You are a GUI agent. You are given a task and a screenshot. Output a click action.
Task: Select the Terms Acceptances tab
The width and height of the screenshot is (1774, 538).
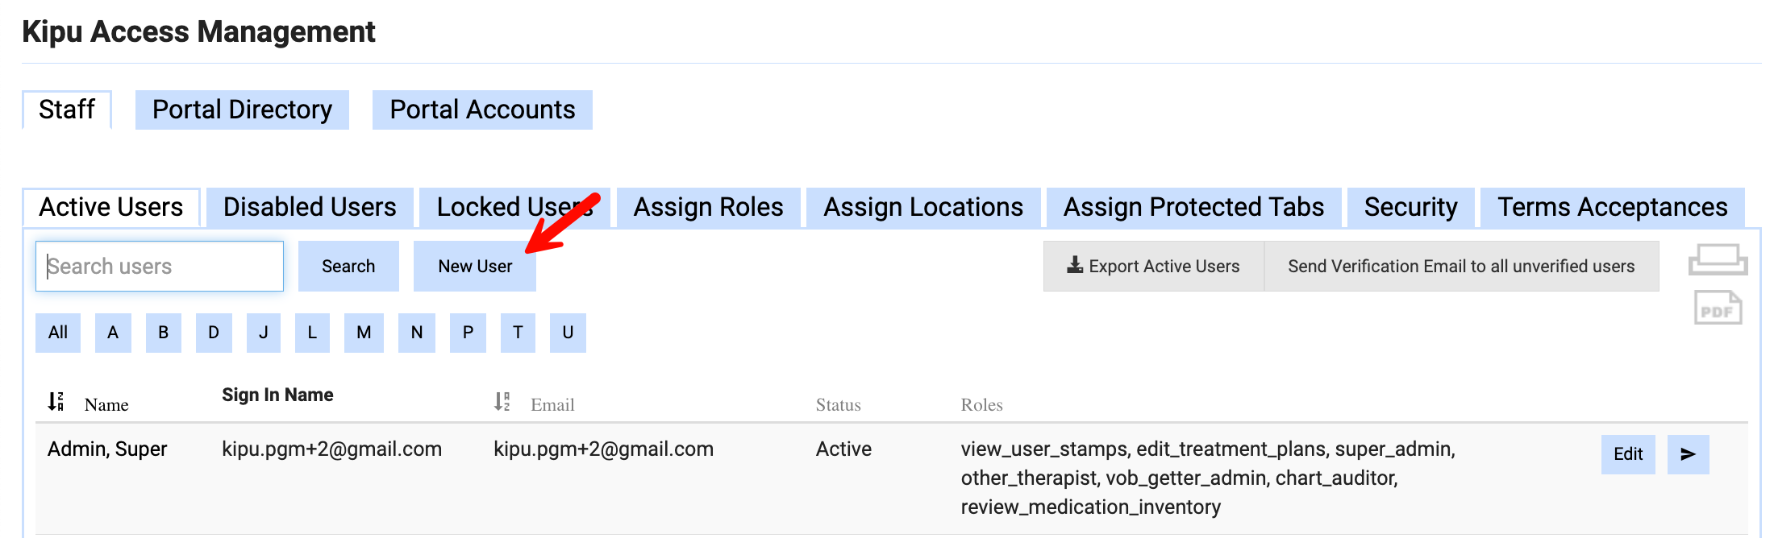click(x=1612, y=207)
